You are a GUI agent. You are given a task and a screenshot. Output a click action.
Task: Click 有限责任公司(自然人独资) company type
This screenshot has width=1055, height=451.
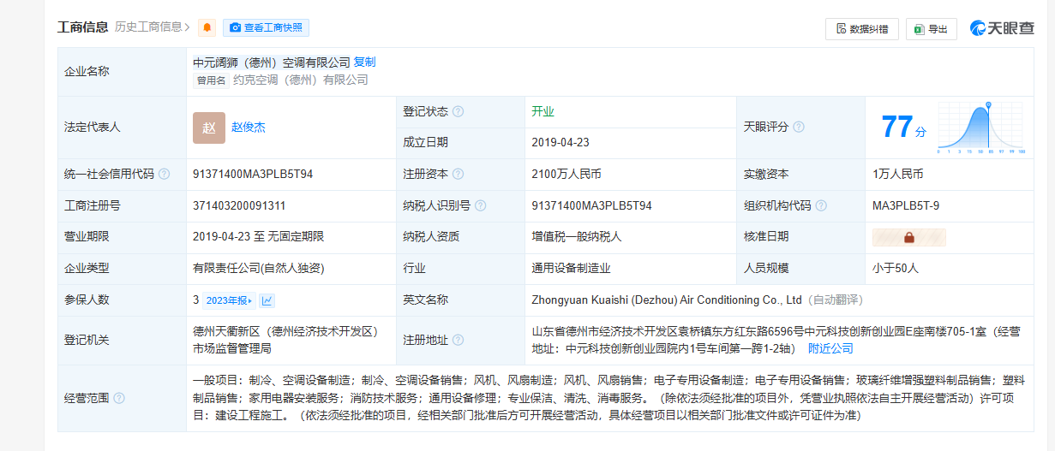click(x=259, y=268)
